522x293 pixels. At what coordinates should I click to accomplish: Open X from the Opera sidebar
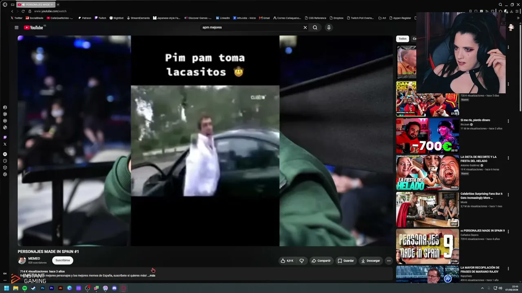pos(5,144)
